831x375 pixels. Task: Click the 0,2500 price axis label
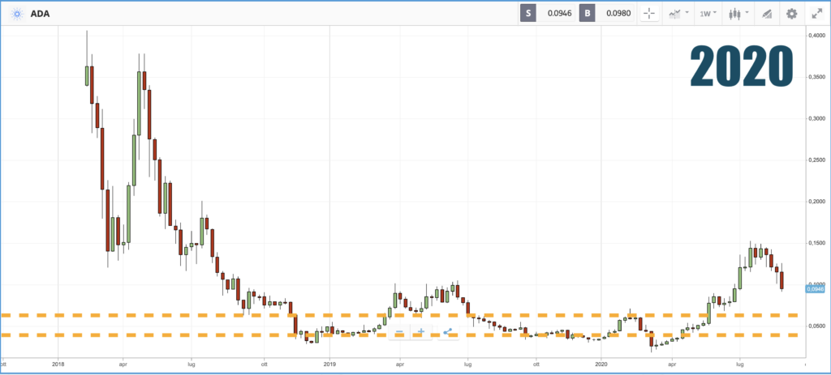pos(815,160)
